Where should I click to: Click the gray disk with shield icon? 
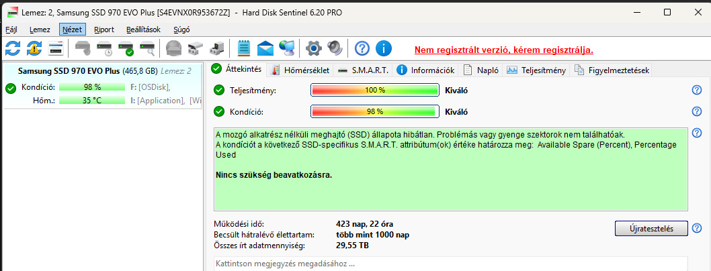(x=83, y=48)
